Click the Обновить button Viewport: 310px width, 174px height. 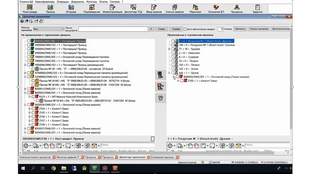pyautogui.click(x=240, y=29)
